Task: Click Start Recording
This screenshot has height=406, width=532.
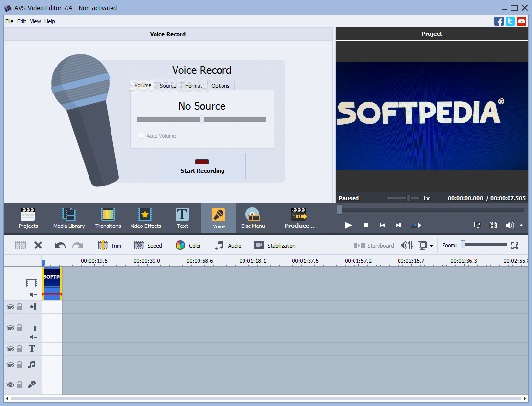Action: (x=202, y=166)
